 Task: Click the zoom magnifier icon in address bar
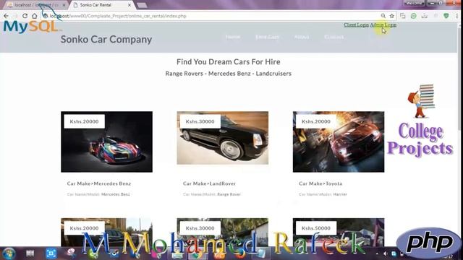[383, 16]
